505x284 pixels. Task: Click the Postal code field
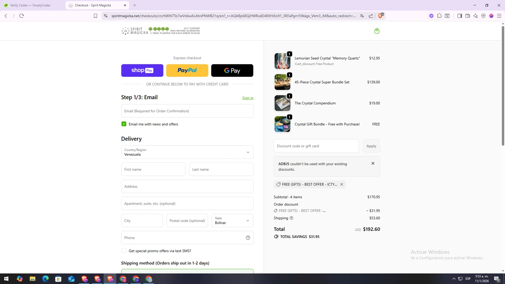click(187, 220)
